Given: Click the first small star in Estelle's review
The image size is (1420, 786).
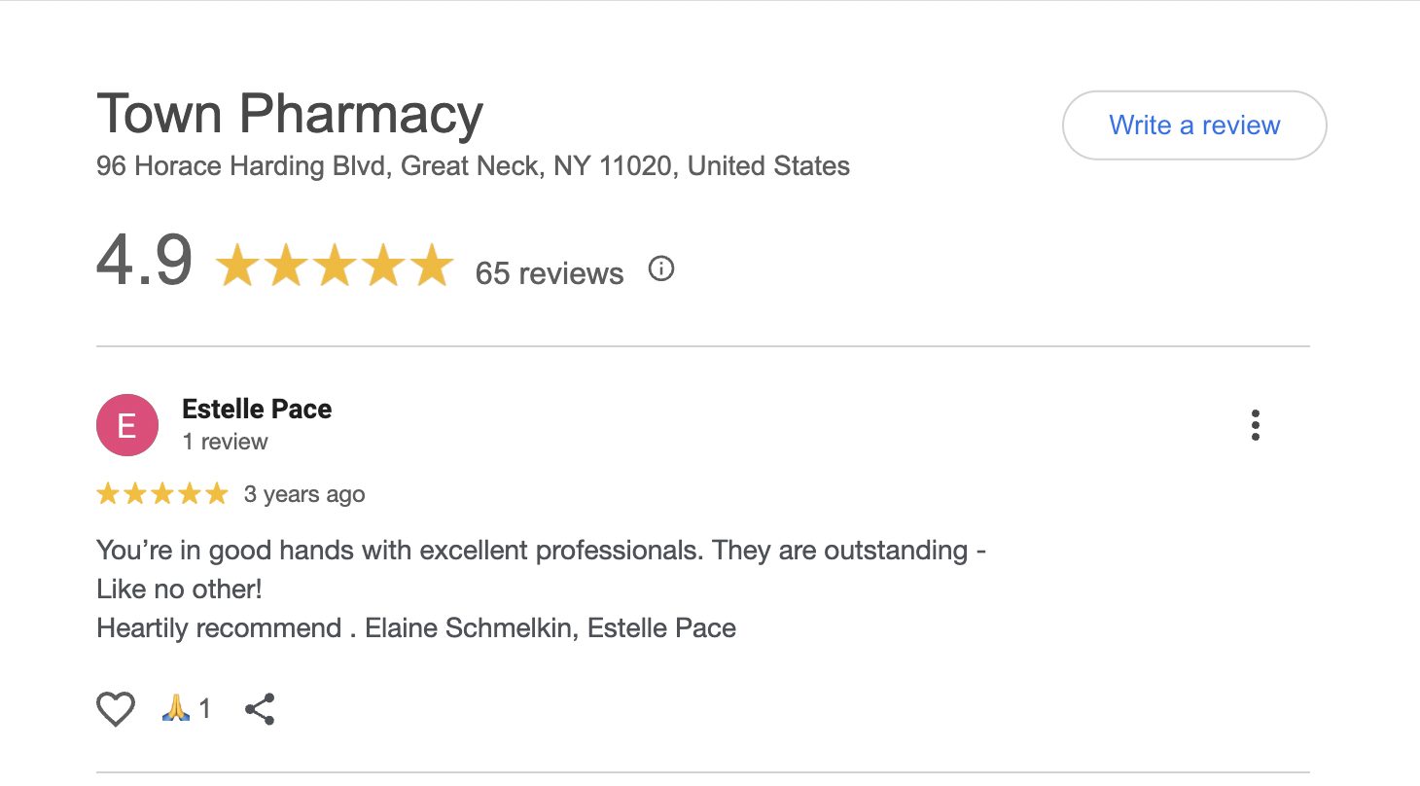Looking at the screenshot, I should [108, 494].
